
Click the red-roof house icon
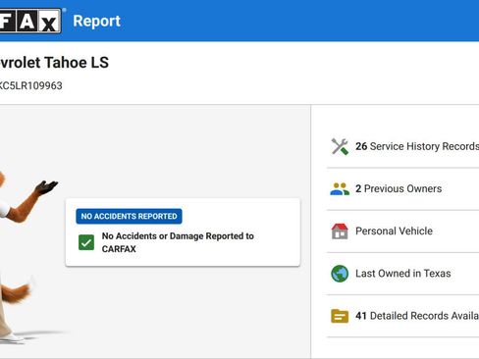(x=340, y=231)
